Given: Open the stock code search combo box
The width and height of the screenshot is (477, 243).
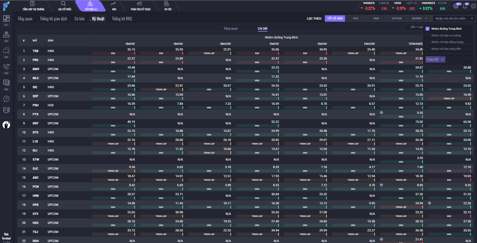Looking at the screenshot, I should click(x=454, y=18).
